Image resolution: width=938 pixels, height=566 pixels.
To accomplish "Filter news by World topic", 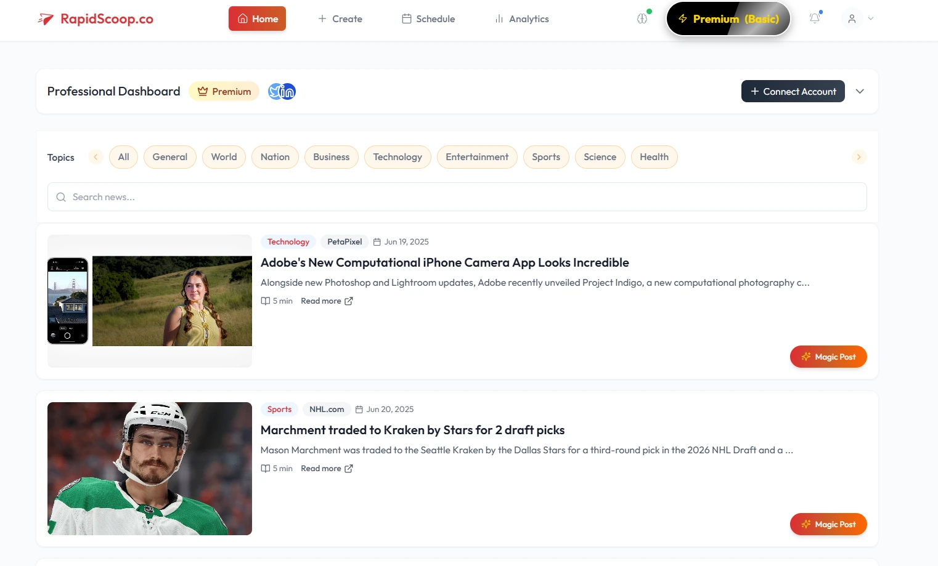I will tap(224, 157).
